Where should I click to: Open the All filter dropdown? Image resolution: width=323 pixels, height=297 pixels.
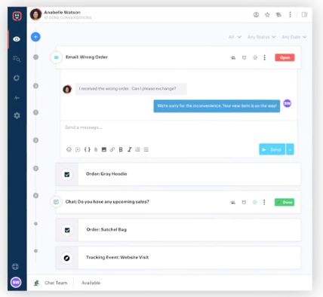coord(235,37)
